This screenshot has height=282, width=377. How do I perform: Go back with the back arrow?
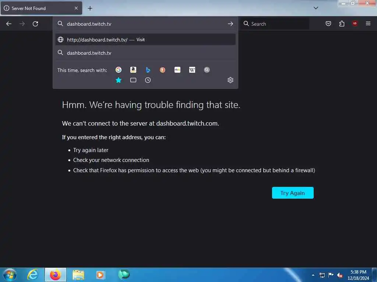pos(9,24)
